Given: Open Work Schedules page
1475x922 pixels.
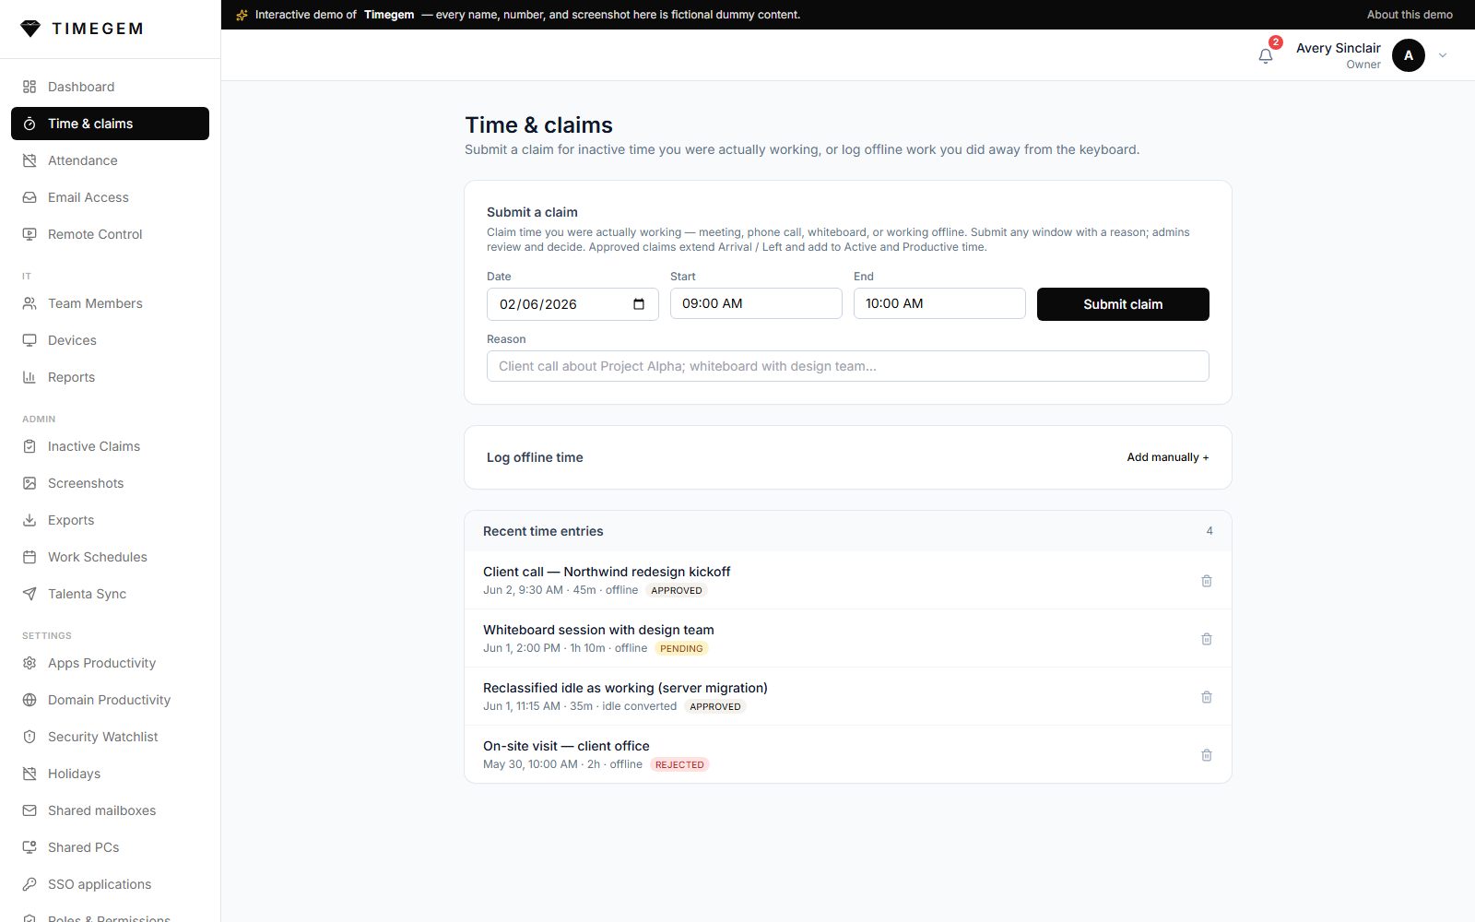Looking at the screenshot, I should (110, 557).
